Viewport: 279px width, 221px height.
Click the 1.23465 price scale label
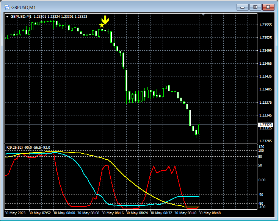(265, 64)
